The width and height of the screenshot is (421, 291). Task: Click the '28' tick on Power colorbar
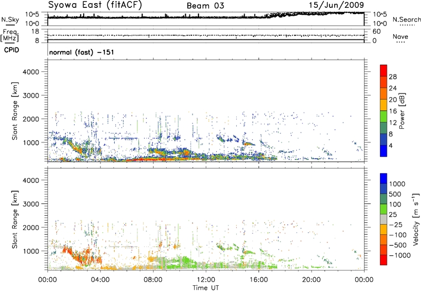point(393,77)
